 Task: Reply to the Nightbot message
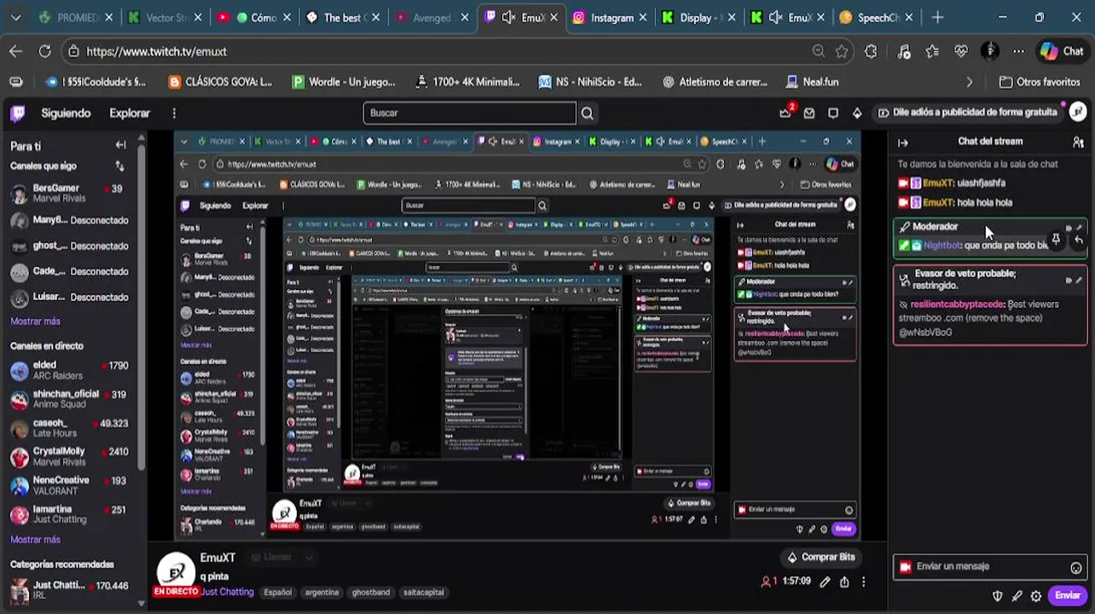point(1079,240)
